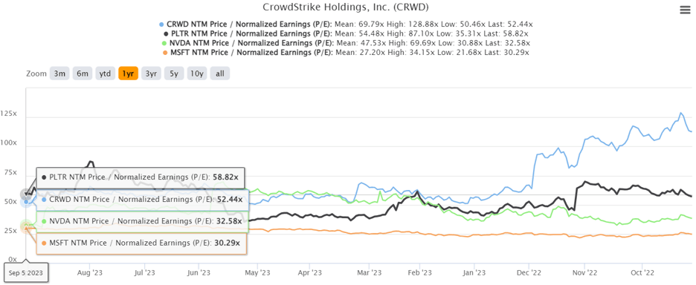Click the gray PLTR data point marker on the y-axis
This screenshot has height=285, width=696.
26,194
